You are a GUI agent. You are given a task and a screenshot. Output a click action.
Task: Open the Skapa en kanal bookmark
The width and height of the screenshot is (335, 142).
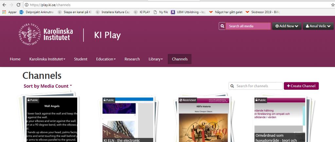(x=74, y=12)
